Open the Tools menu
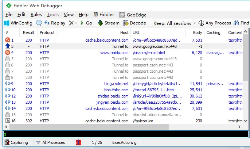Image resolution: width=250 pixels, height=149 pixels. 53,15
